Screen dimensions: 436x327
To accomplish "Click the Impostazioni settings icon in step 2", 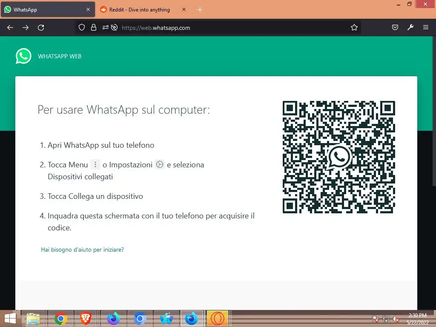I will point(160,164).
